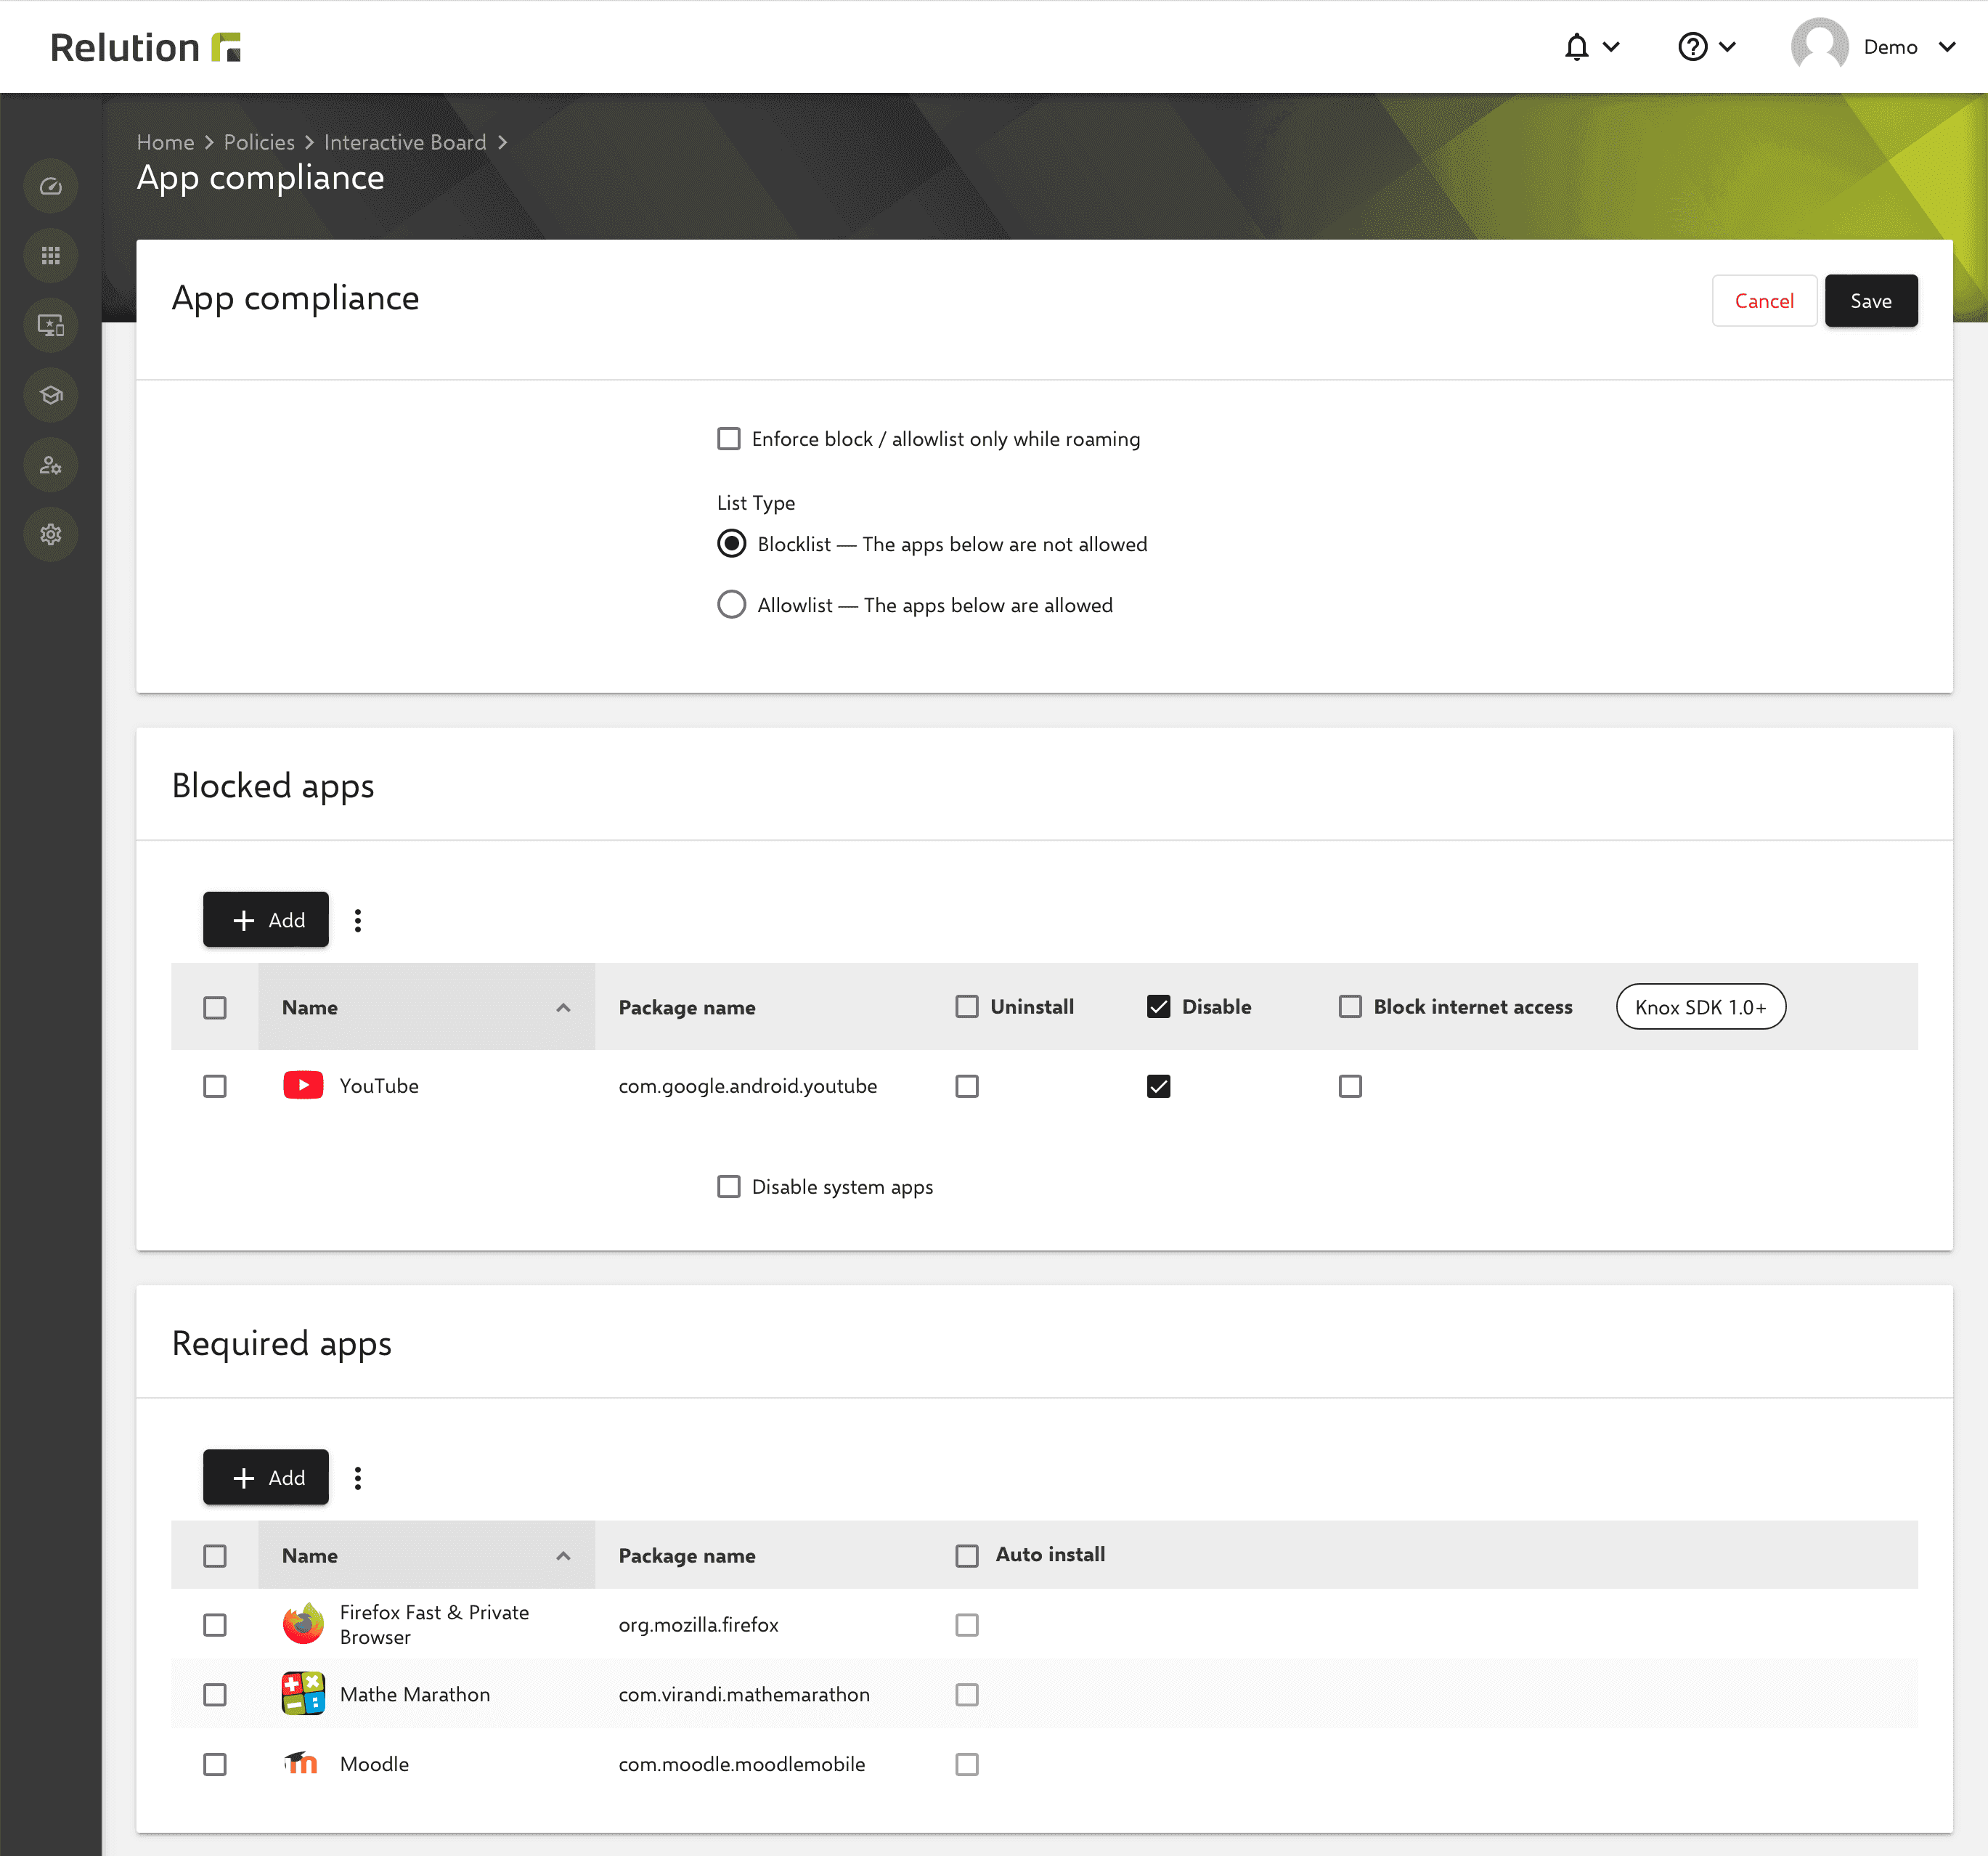1988x1856 pixels.
Task: Open more options menu for Required apps
Action: click(358, 1478)
